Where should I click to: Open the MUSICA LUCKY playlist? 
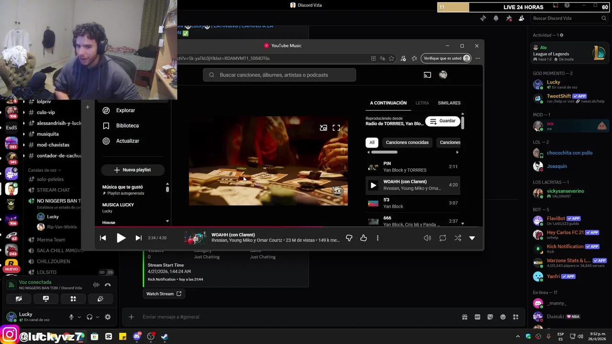click(x=118, y=207)
